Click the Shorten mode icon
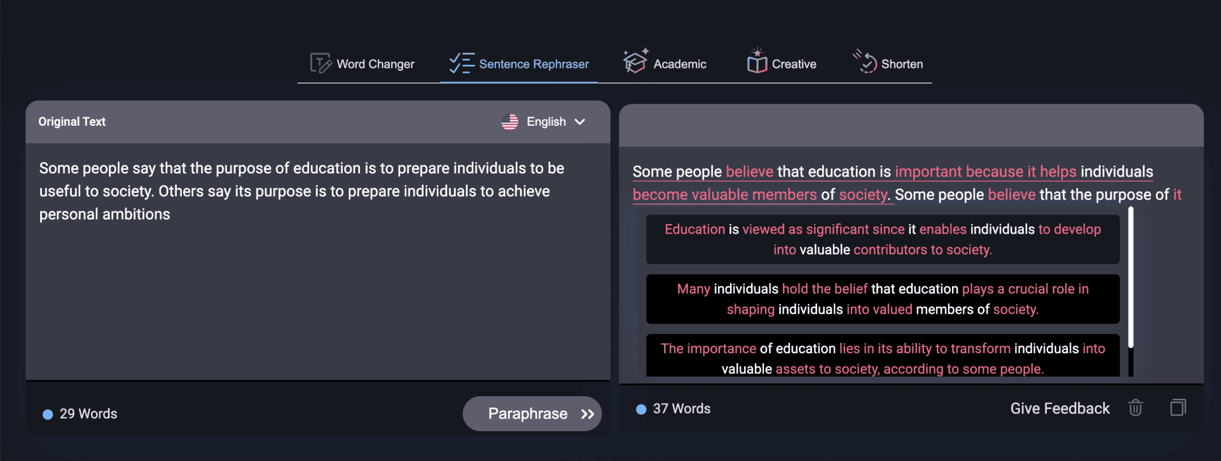 865,62
